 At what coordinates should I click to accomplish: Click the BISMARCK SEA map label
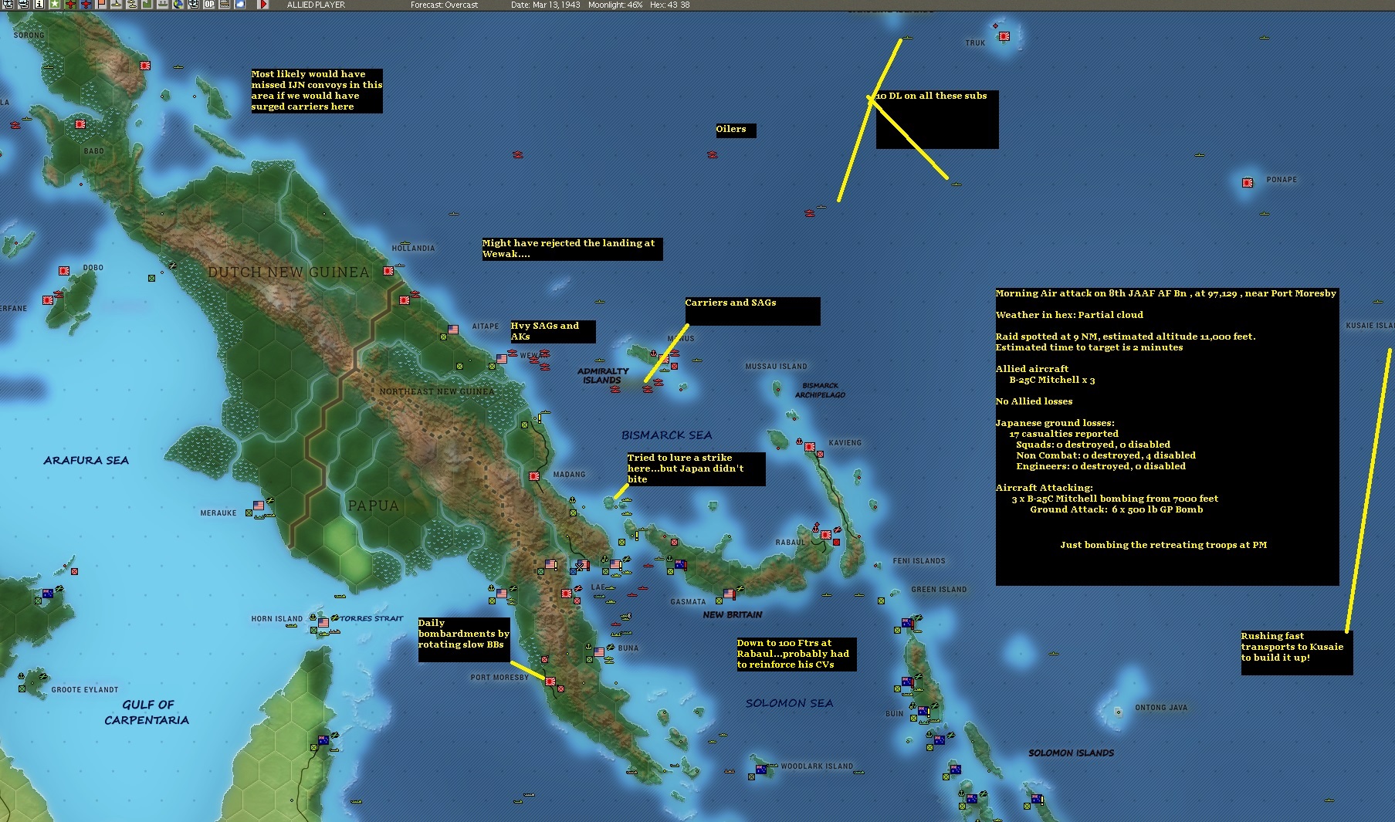coord(667,435)
